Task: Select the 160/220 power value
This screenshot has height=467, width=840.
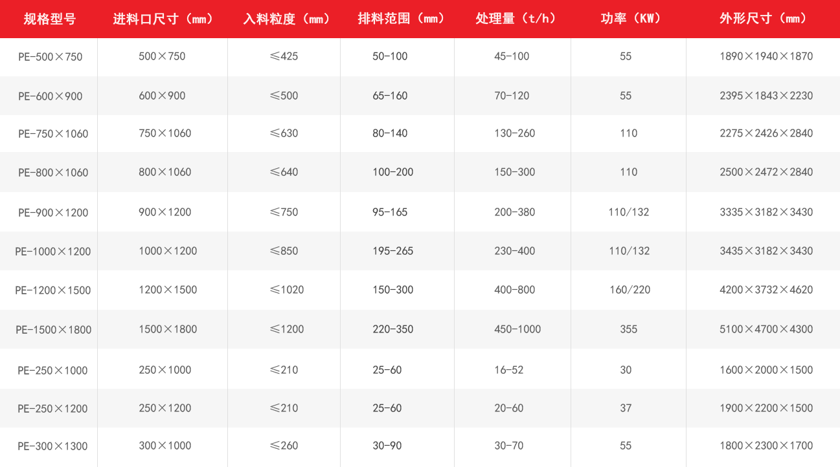Action: pyautogui.click(x=629, y=290)
